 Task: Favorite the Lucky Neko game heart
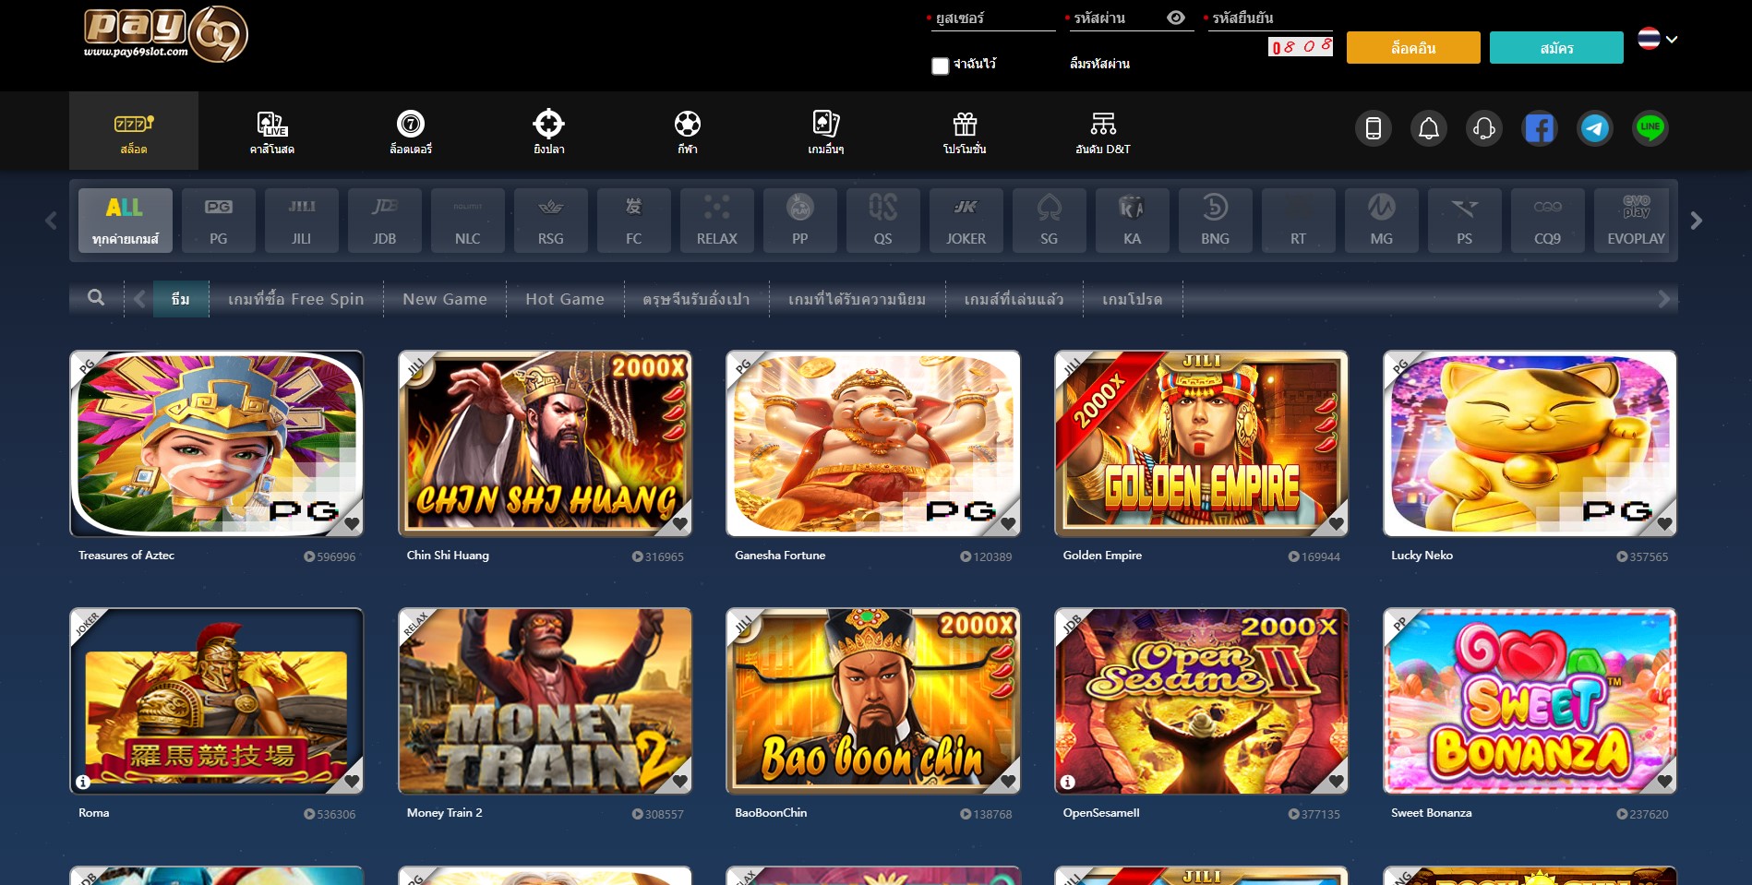click(x=1665, y=524)
